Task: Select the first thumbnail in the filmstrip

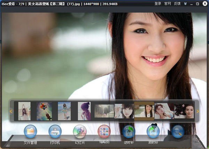Action: [24, 111]
